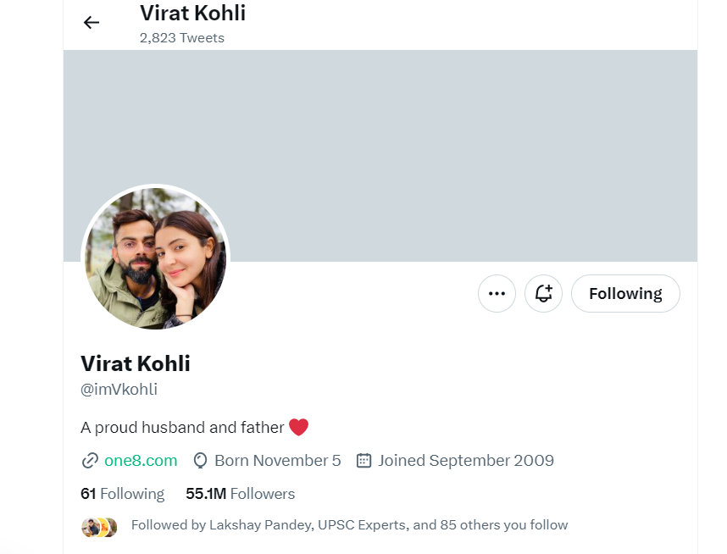Image resolution: width=727 pixels, height=554 pixels.
Task: Open the one8.com website link
Action: click(141, 461)
